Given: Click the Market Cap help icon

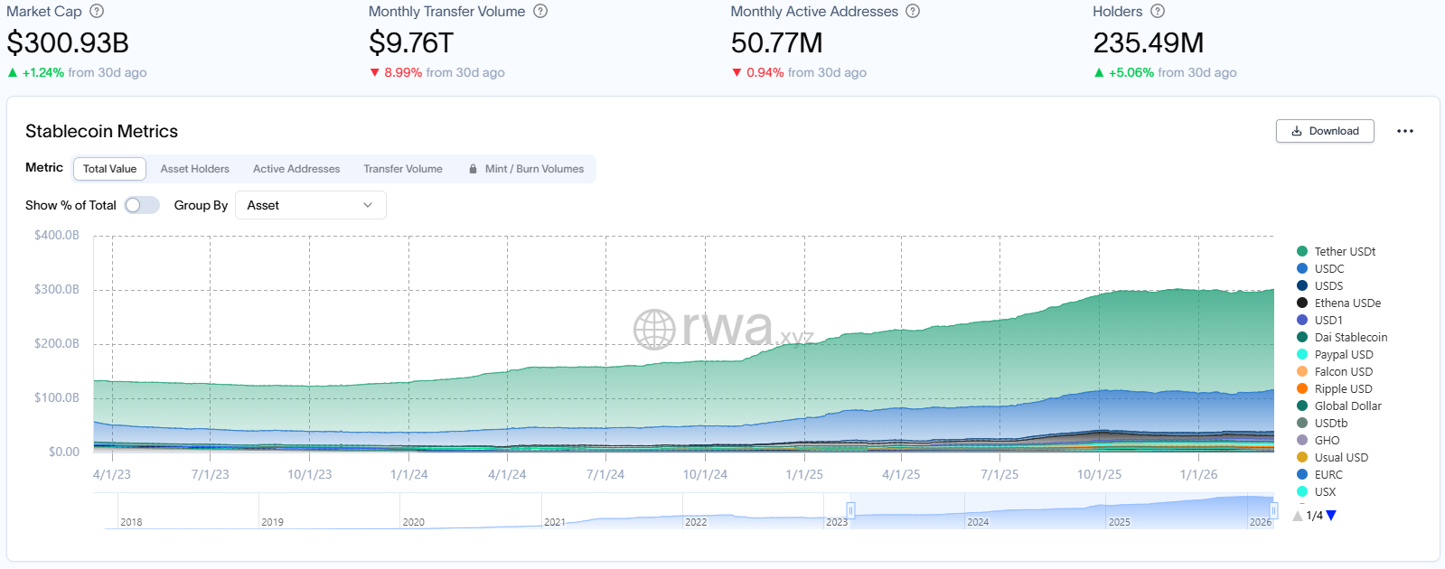Looking at the screenshot, I should pos(97,12).
